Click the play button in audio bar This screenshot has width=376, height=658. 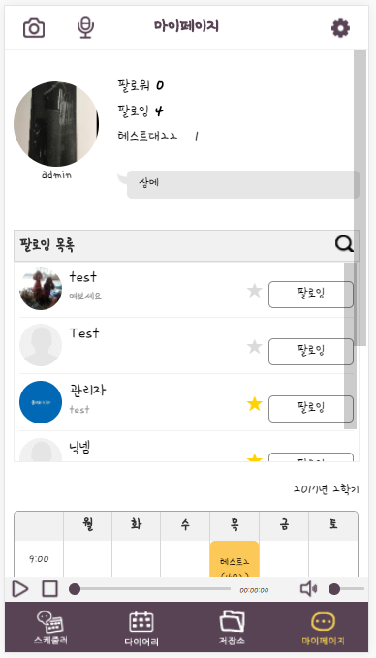19,589
